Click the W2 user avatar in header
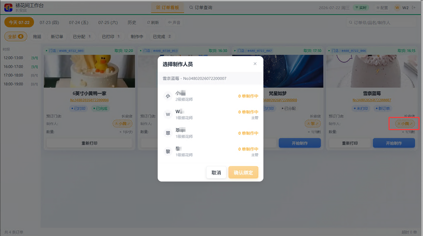The width and height of the screenshot is (423, 236). [397, 8]
